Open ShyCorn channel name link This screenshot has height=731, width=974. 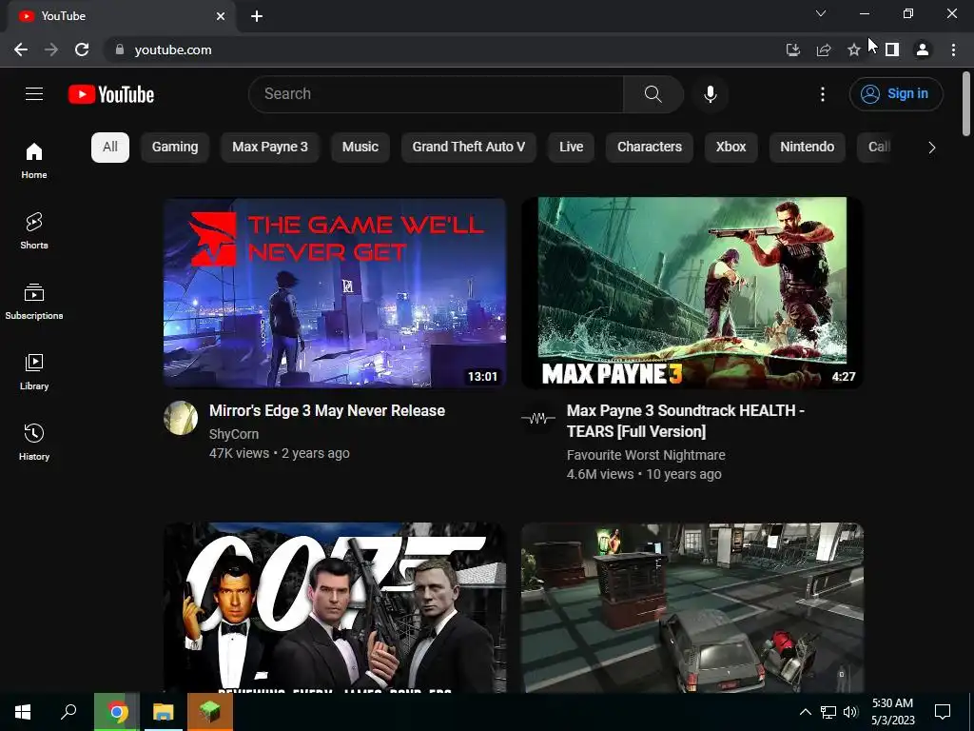pos(234,434)
